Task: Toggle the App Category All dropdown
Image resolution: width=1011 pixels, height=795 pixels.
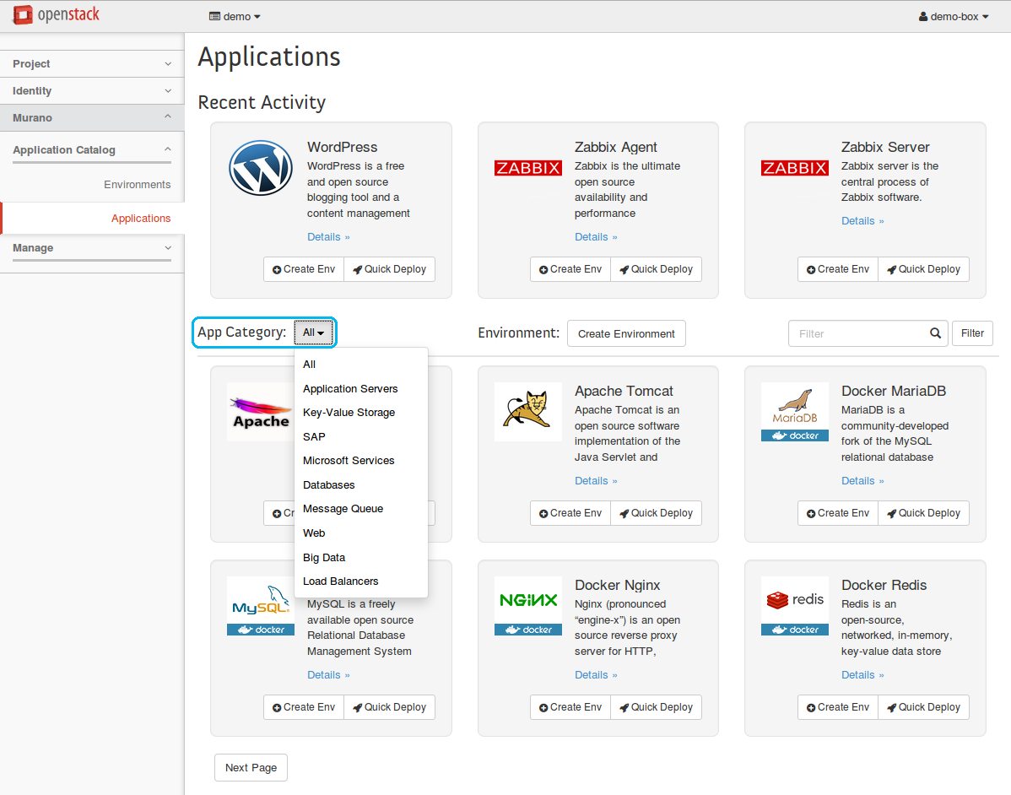Action: tap(313, 333)
